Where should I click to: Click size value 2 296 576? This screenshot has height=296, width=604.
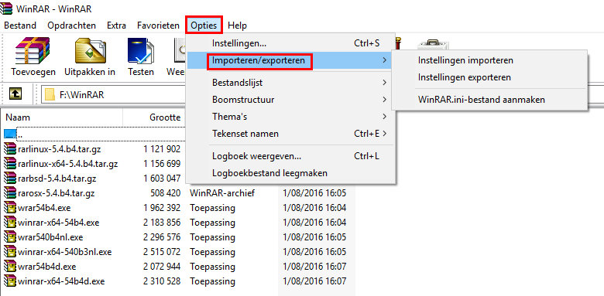coord(162,237)
